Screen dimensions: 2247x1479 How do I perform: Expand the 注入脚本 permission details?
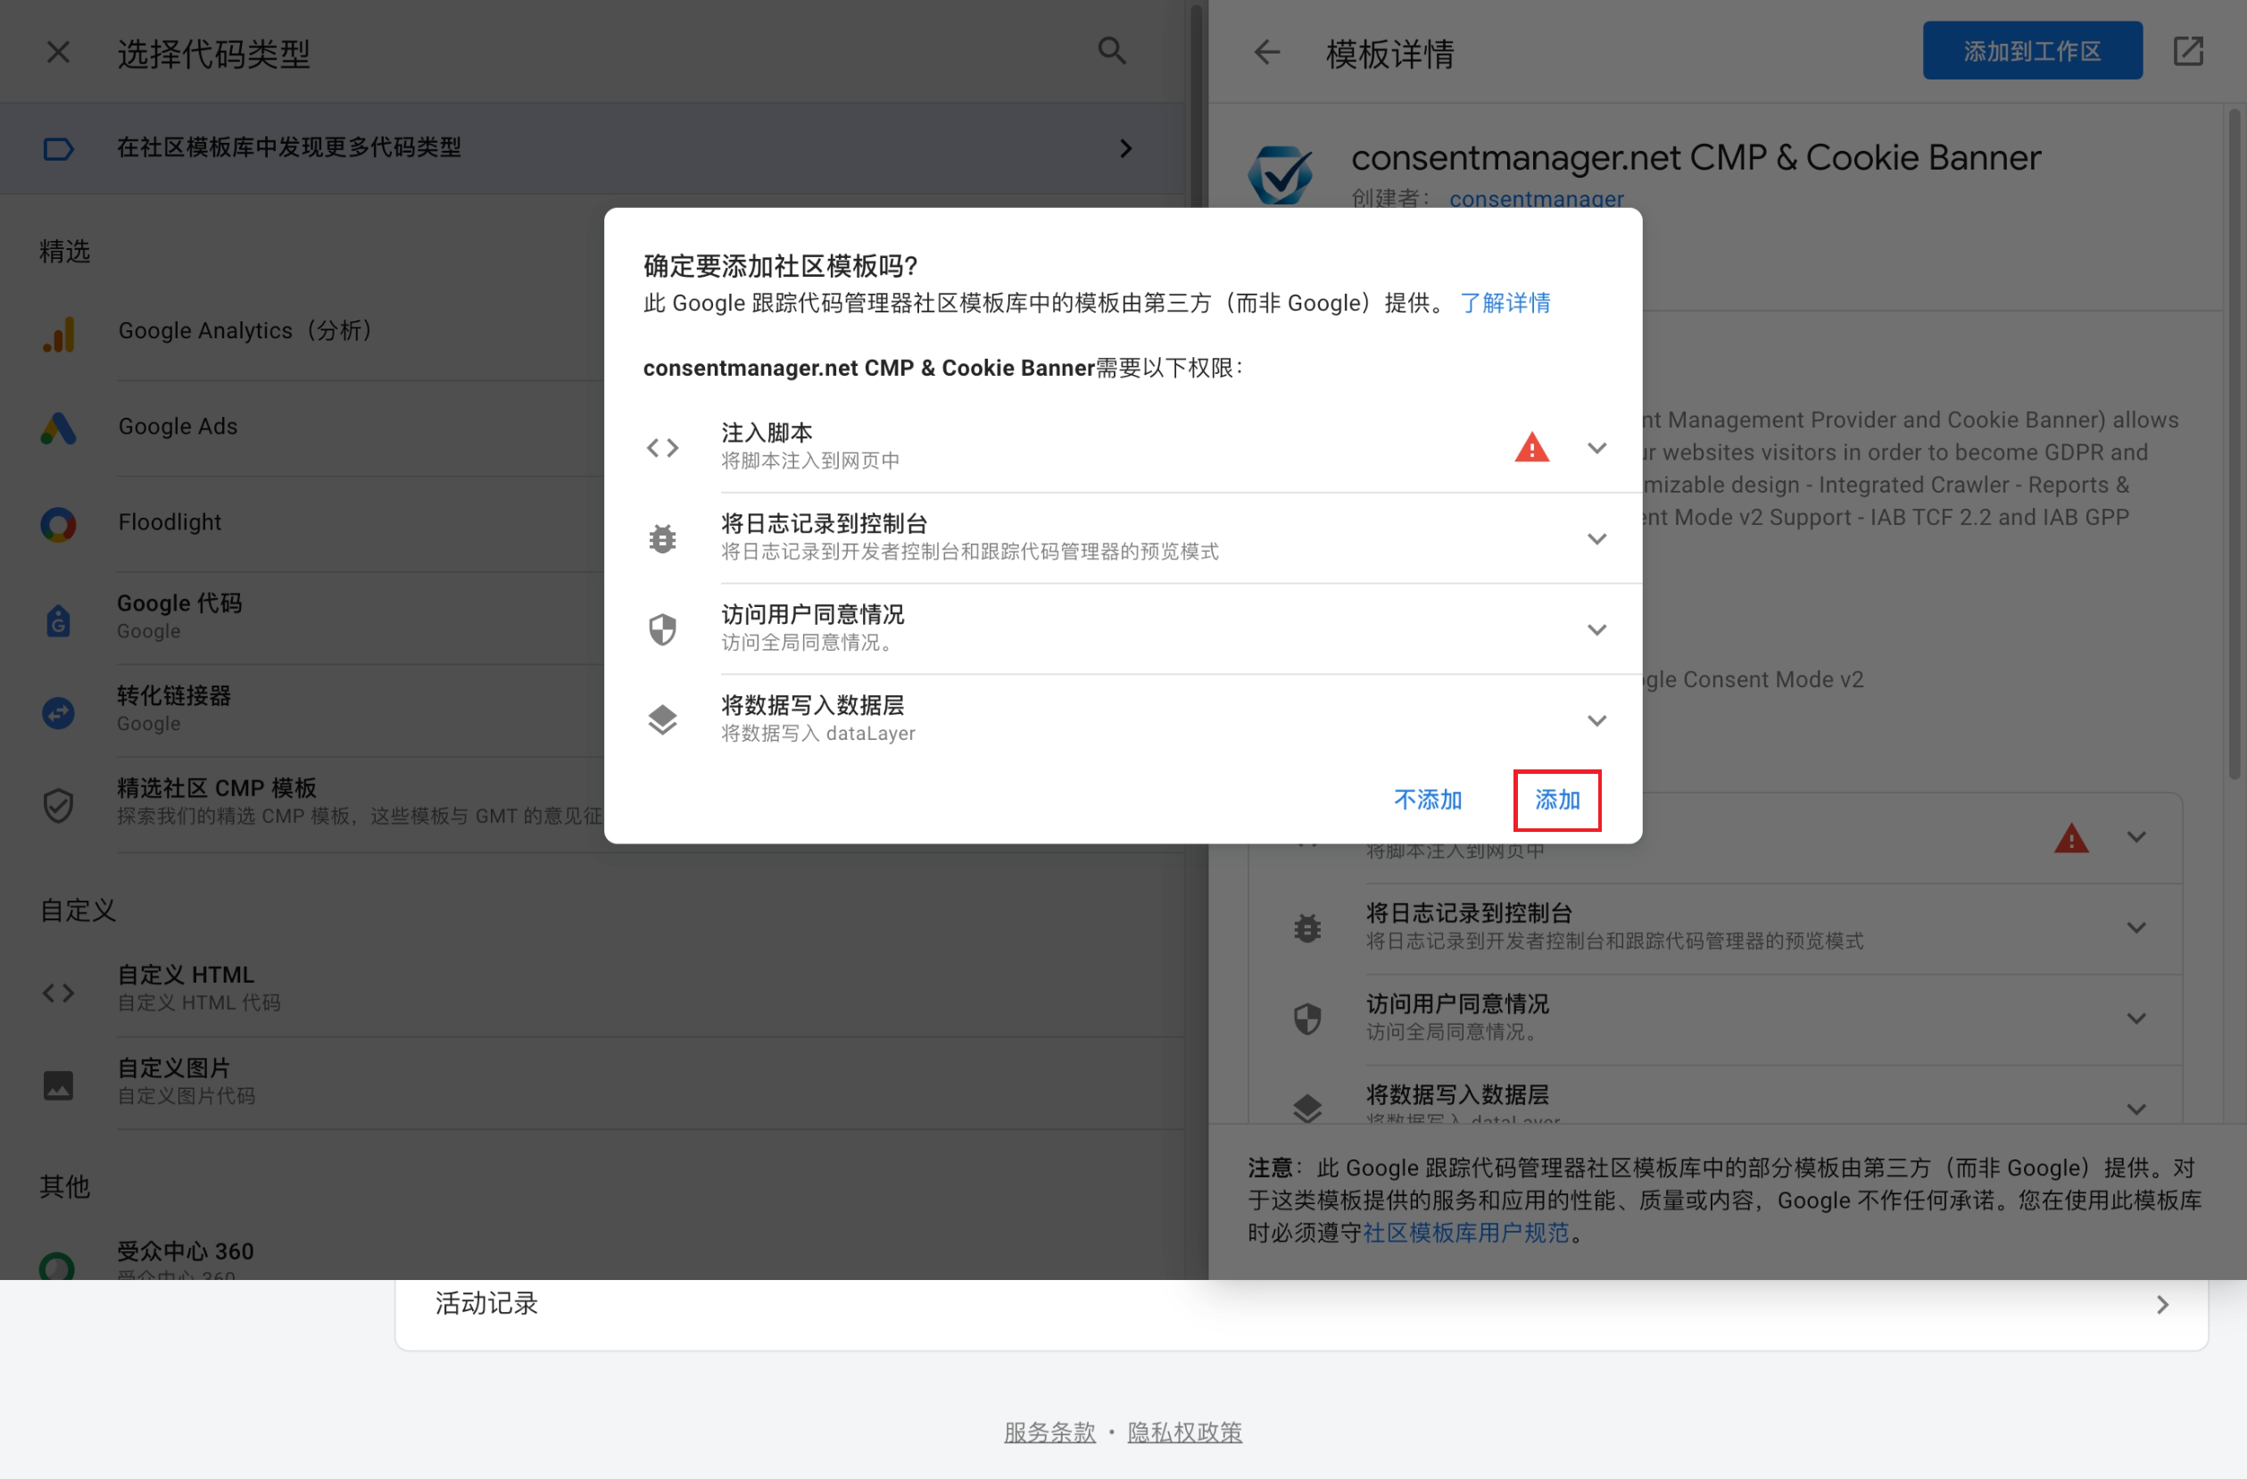1596,446
